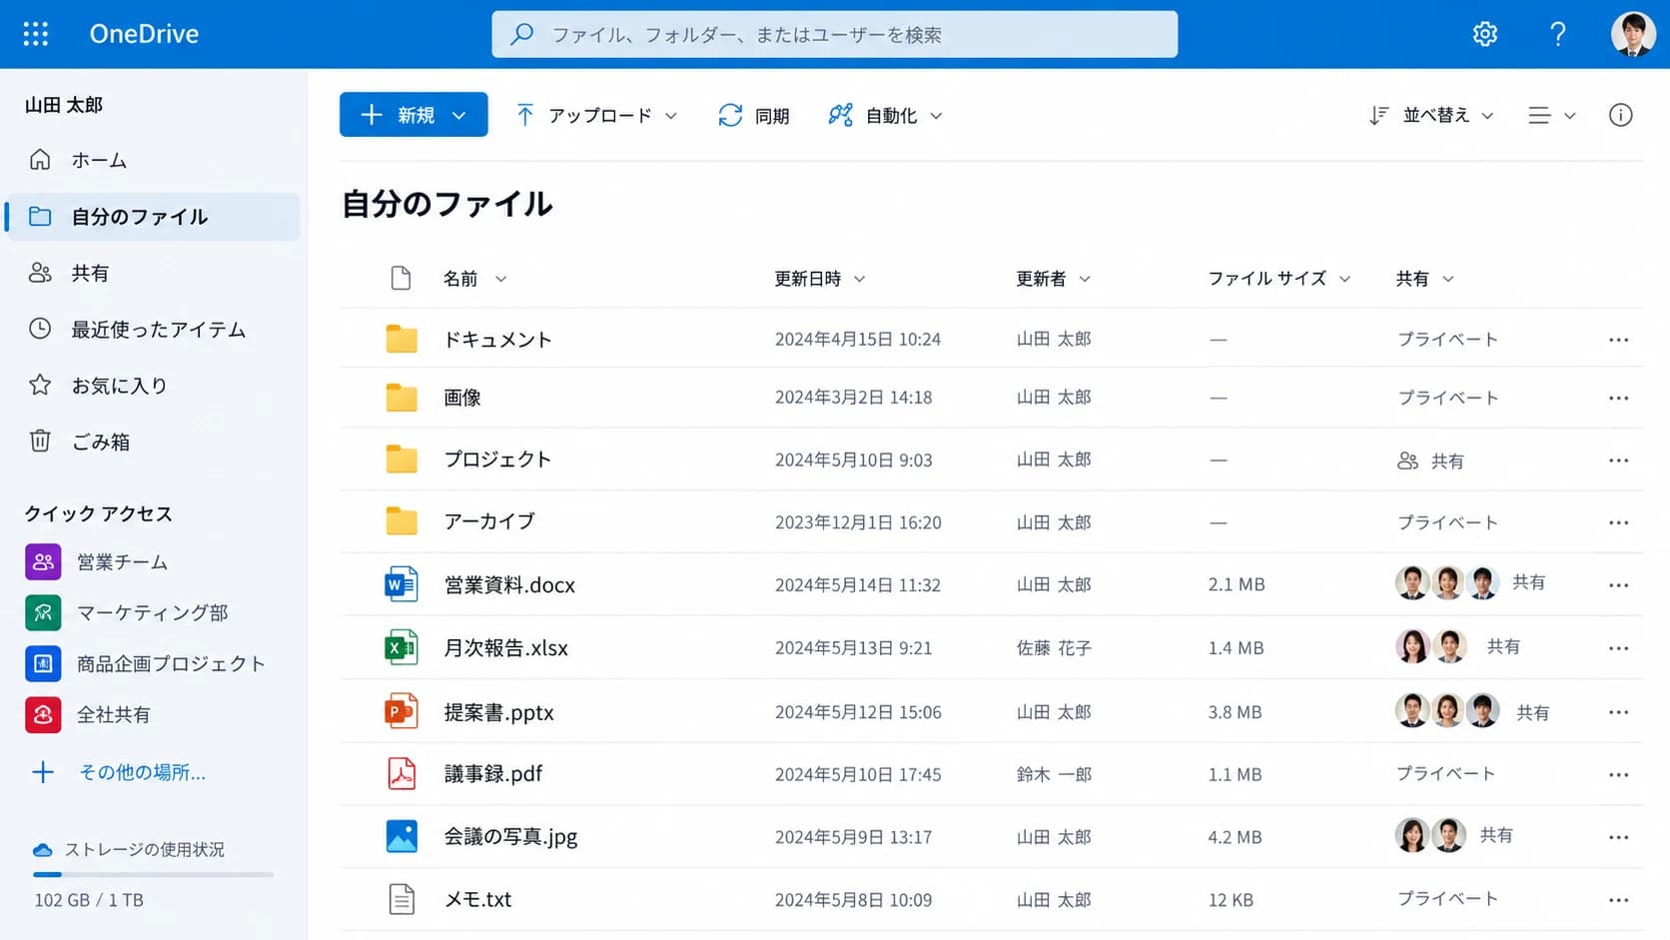Open the more options for 議事録.pdf row

pos(1619,774)
